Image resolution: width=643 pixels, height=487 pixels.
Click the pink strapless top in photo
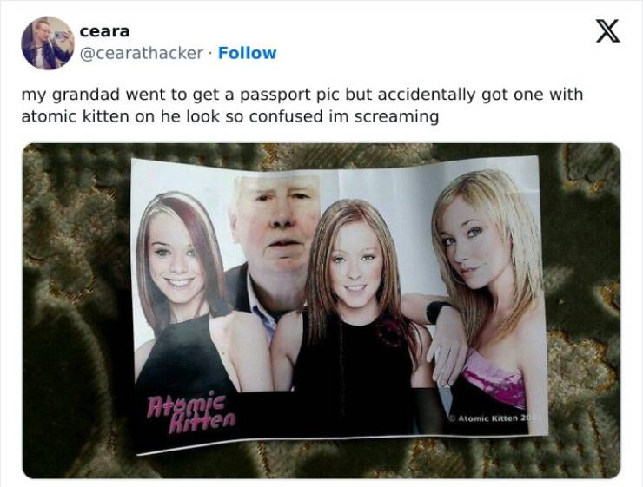496,378
